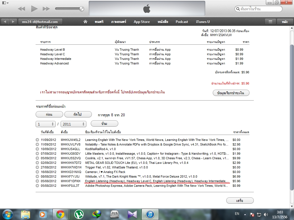Click the เสร็จ done button
294x220 pixels.
coord(240,201)
